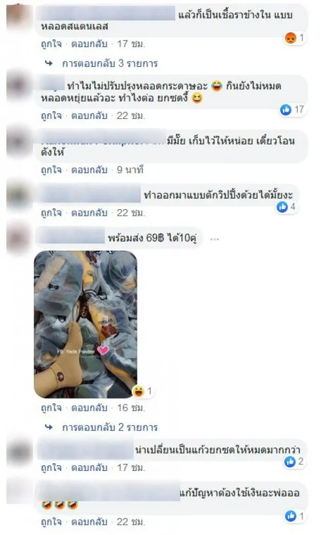Click the like reaction icon showing 2

coord(290,462)
